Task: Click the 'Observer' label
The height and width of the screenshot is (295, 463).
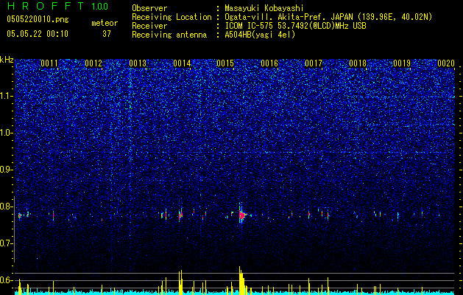Action: (149, 8)
